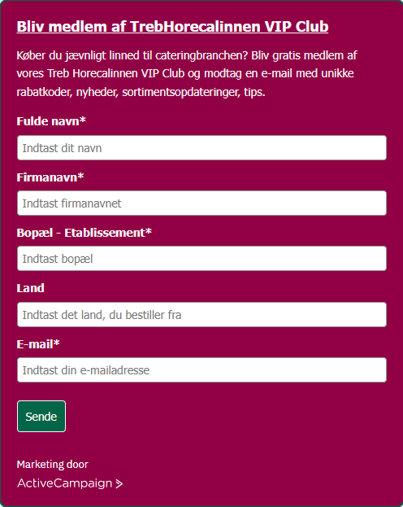
Task: Click the membership description paragraph
Action: (x=187, y=74)
